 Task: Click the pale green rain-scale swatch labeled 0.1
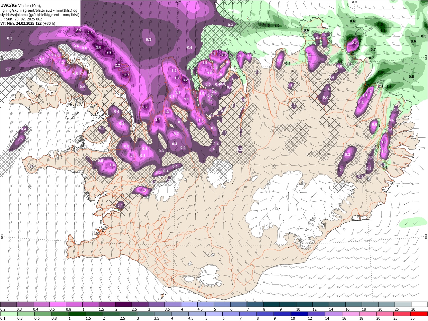[x=9, y=314]
